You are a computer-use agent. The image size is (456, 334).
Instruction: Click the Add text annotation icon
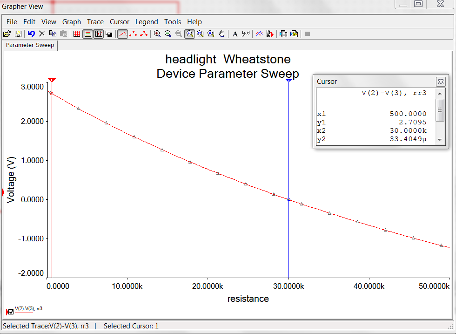click(x=235, y=34)
